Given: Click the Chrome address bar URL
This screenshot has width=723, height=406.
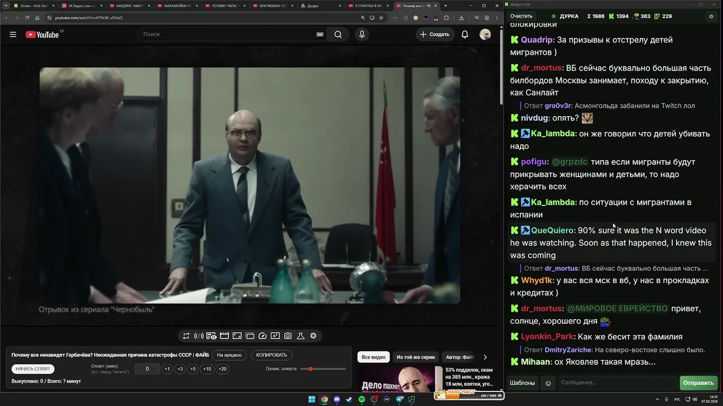Looking at the screenshot, I should click(x=89, y=17).
